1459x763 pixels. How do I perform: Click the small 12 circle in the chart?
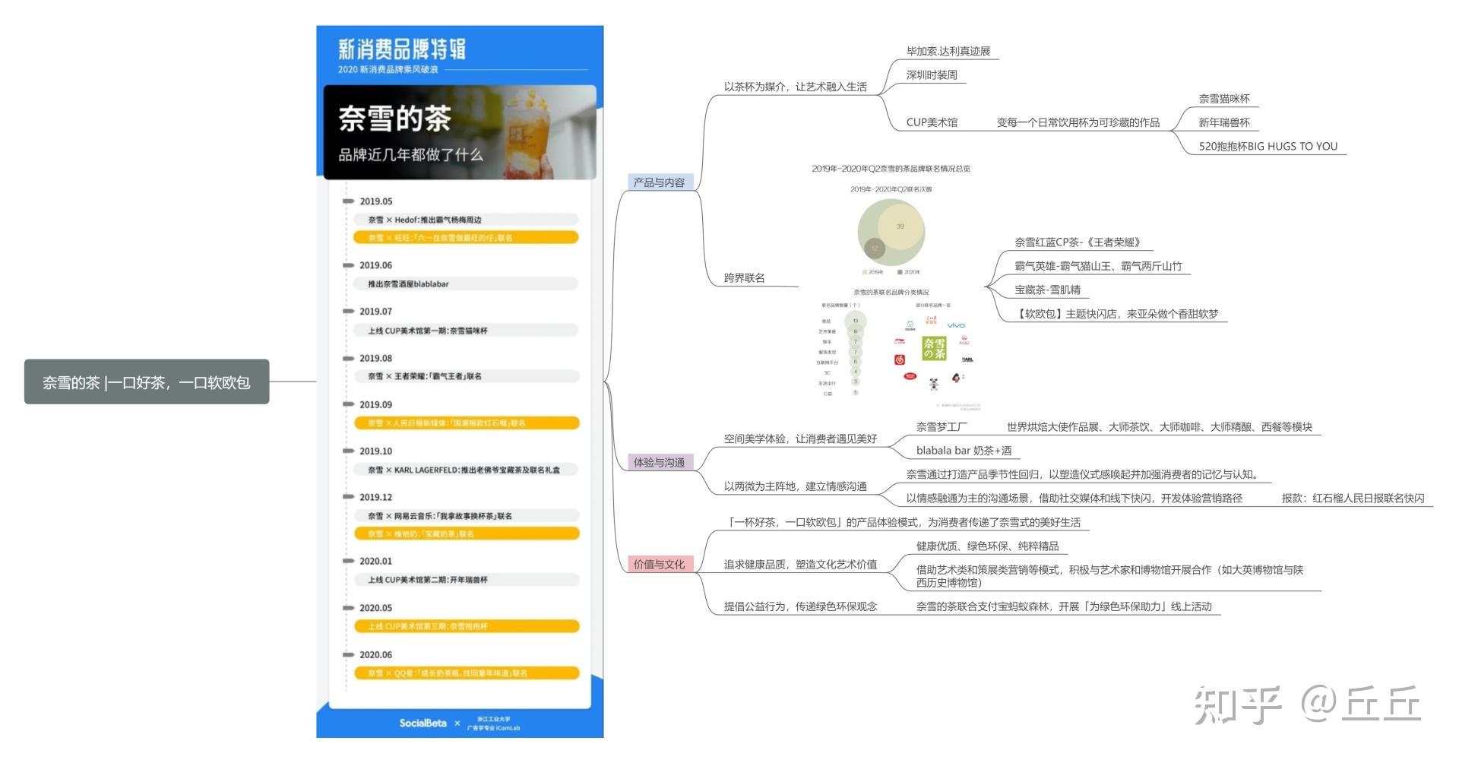[x=875, y=249]
